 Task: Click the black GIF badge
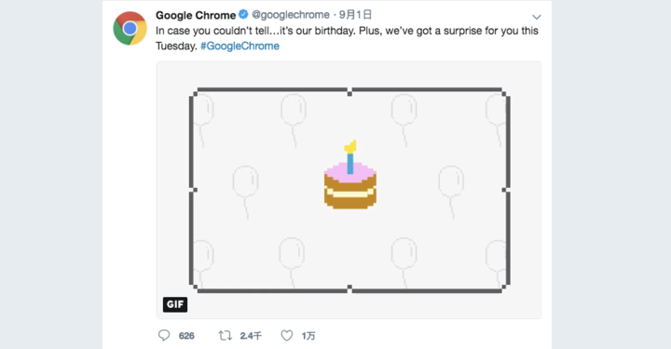click(x=175, y=304)
